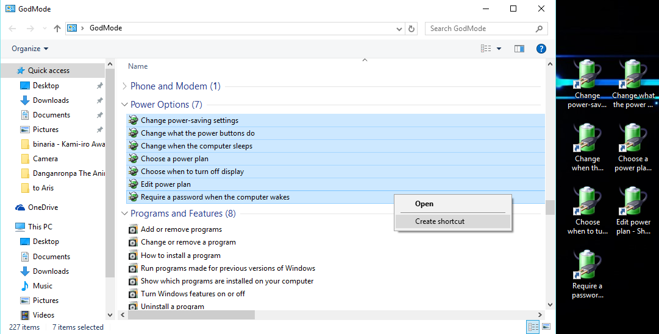Collapse the Power Options group
This screenshot has height=334, width=659.
124,105
